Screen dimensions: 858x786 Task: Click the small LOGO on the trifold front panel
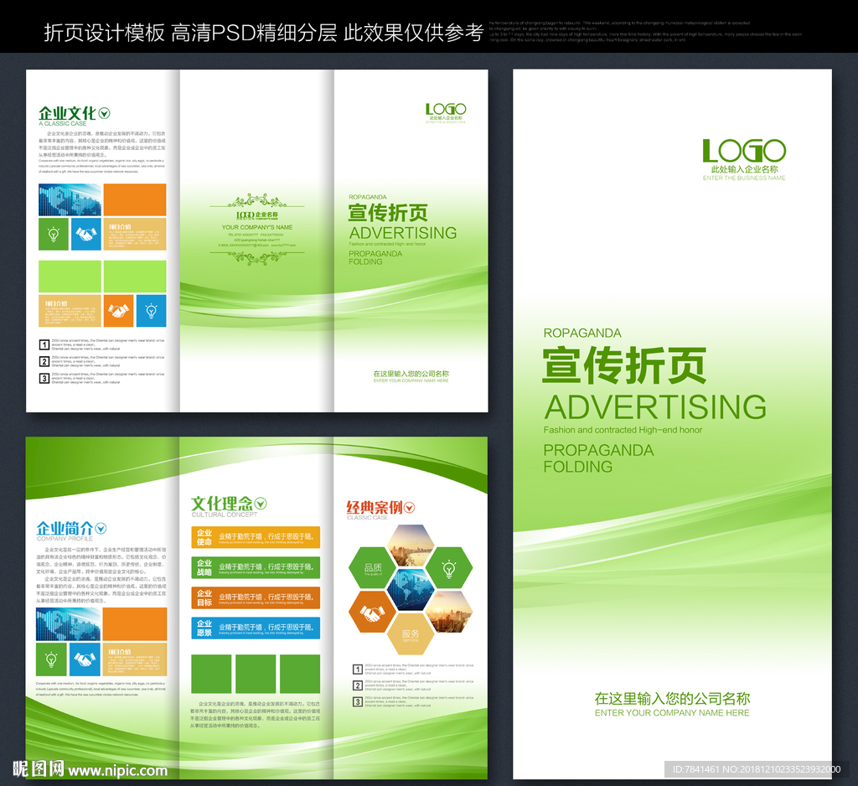click(x=446, y=109)
